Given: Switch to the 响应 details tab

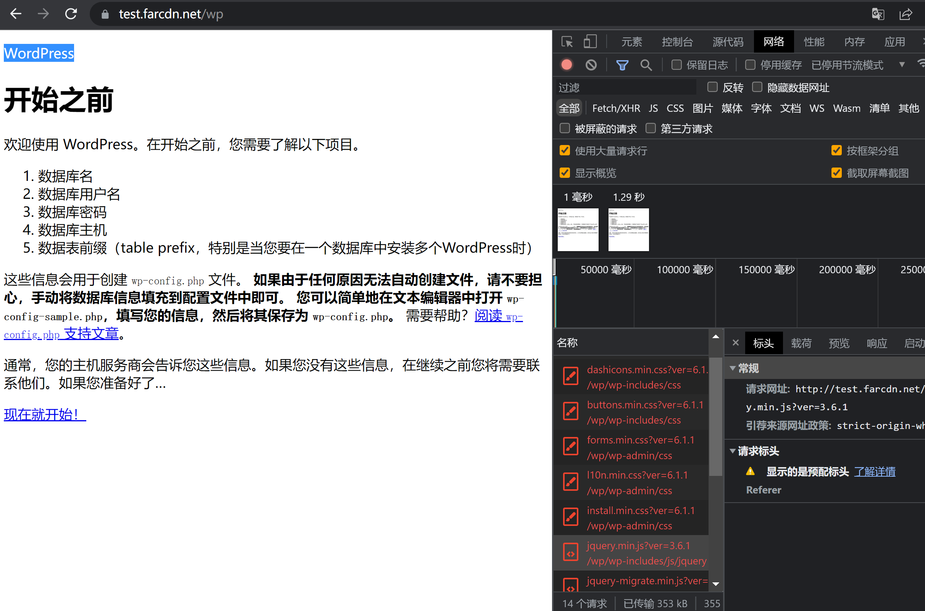Looking at the screenshot, I should pyautogui.click(x=877, y=343).
